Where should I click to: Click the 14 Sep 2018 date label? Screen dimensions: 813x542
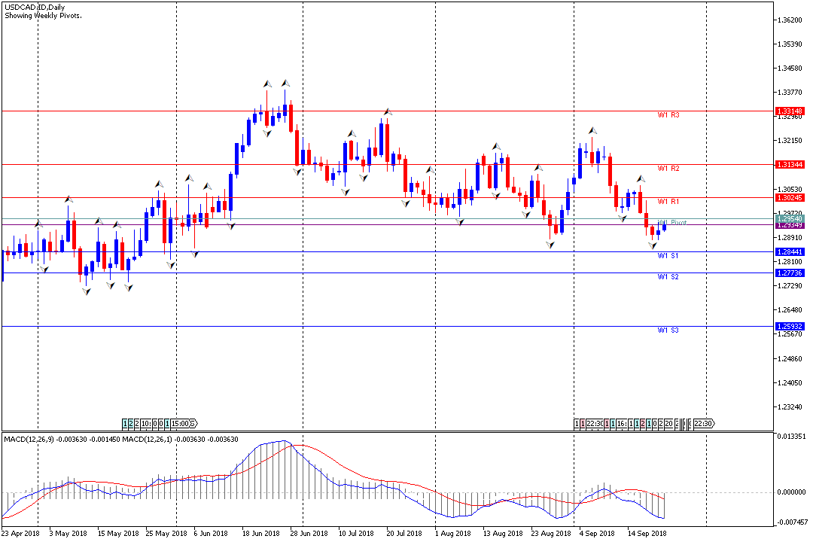647,533
